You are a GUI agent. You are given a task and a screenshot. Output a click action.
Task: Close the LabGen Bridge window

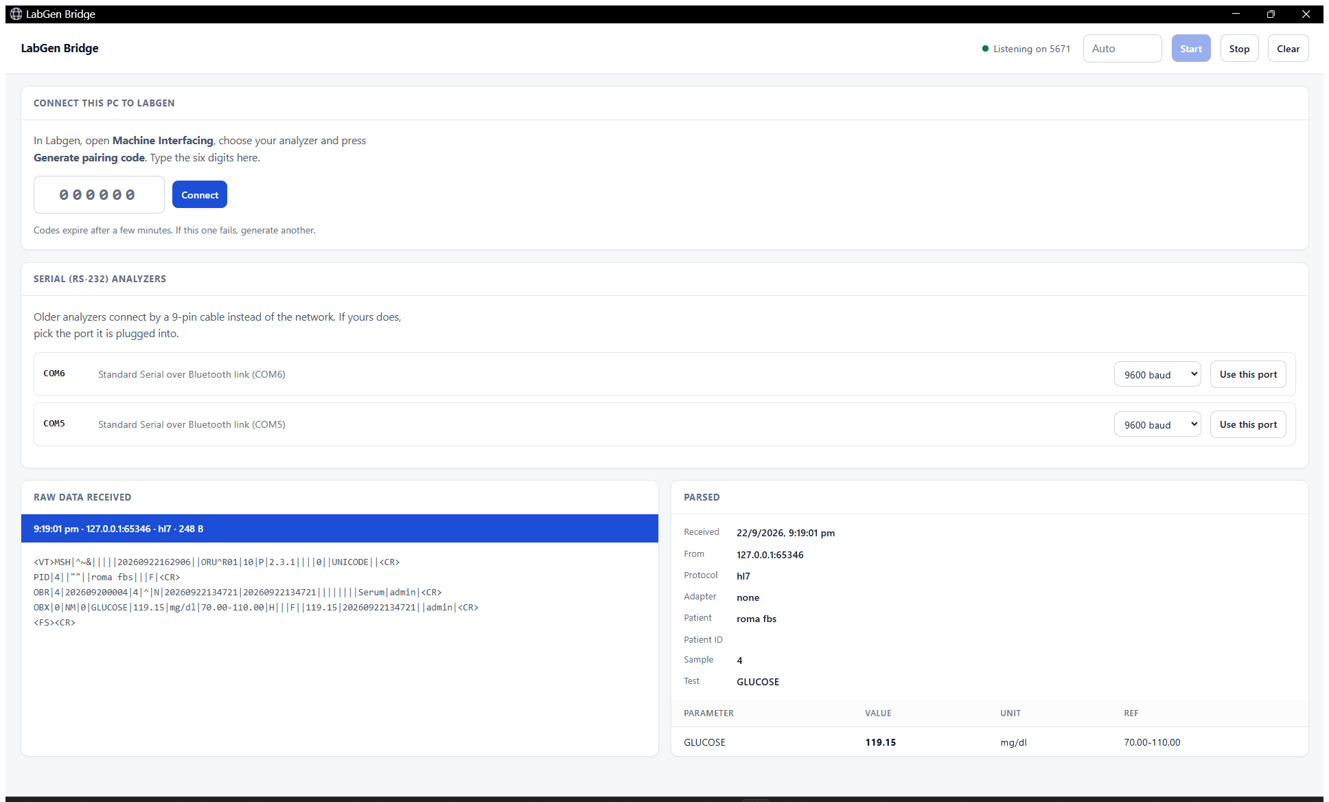1306,14
